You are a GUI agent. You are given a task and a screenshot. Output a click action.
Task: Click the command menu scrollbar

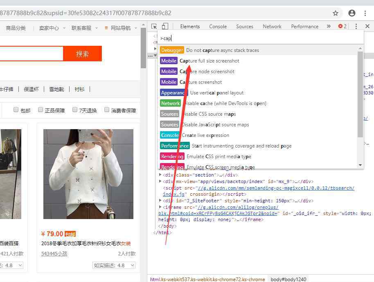pos(360,94)
